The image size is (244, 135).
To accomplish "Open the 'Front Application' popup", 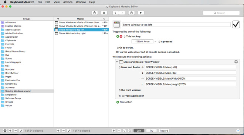I will click(133, 96).
